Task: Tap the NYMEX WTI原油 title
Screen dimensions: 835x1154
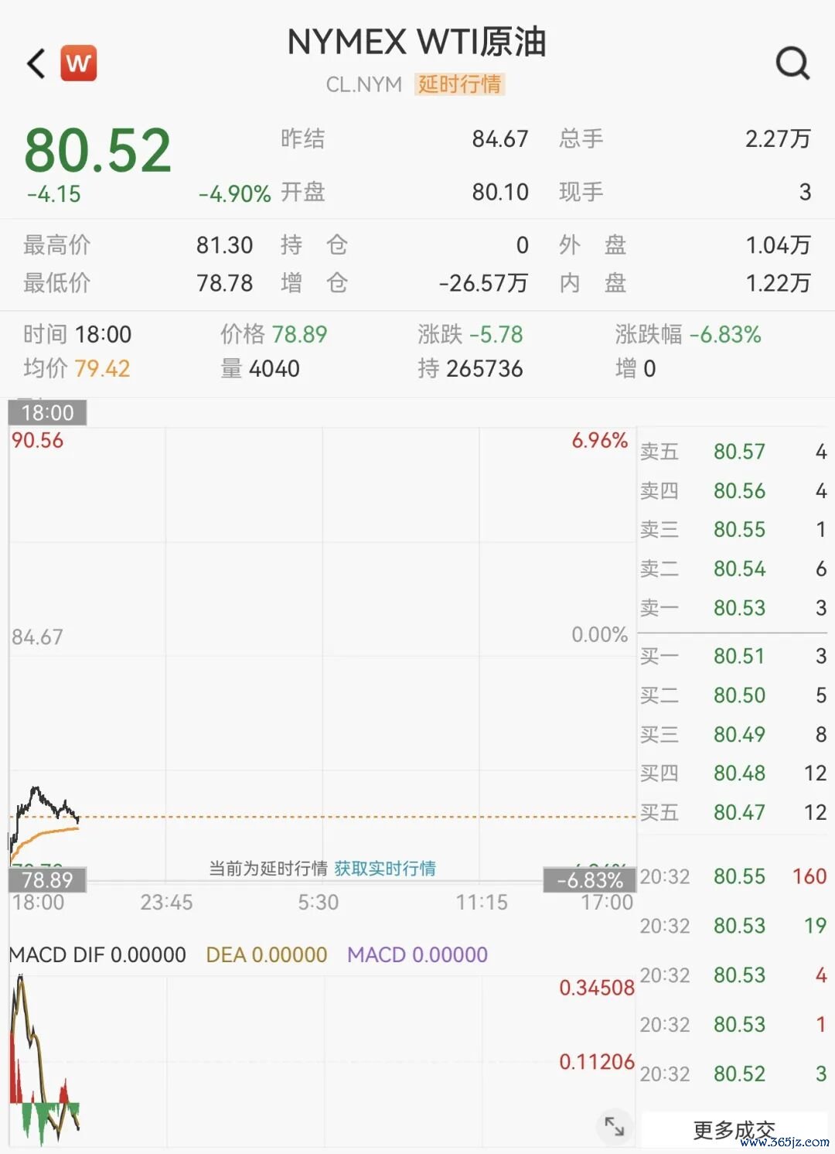Action: pos(417,41)
